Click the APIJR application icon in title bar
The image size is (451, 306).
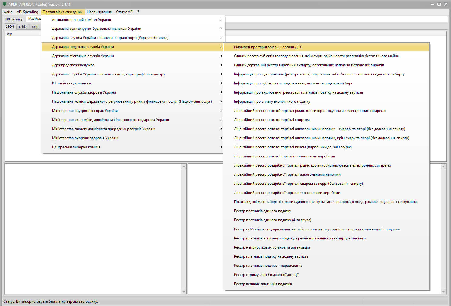coord(5,4)
